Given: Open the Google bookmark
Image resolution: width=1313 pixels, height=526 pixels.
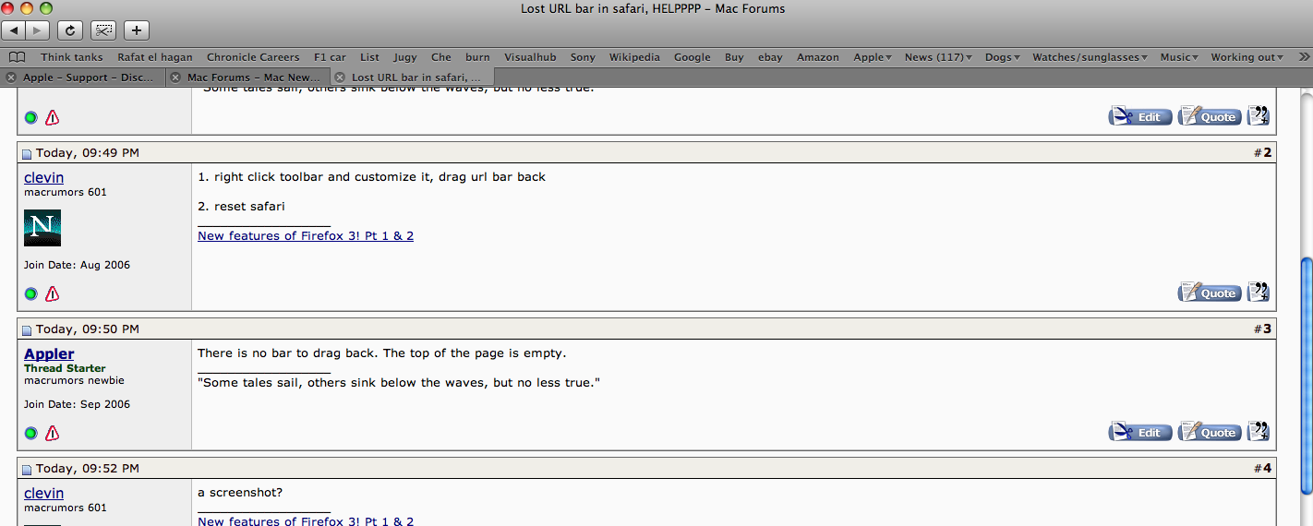Looking at the screenshot, I should point(692,57).
